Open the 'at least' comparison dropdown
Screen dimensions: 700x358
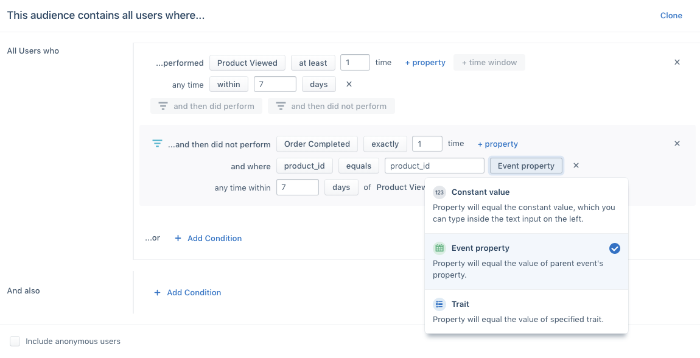pos(313,62)
